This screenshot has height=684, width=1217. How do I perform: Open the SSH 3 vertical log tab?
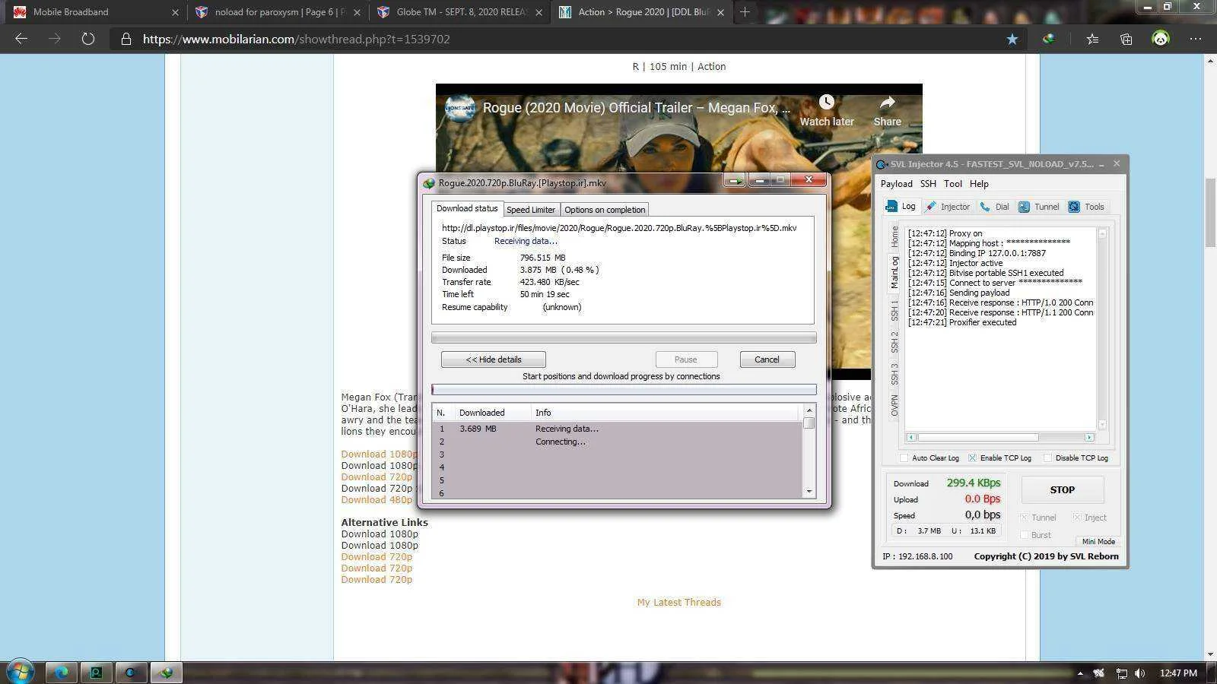(894, 374)
